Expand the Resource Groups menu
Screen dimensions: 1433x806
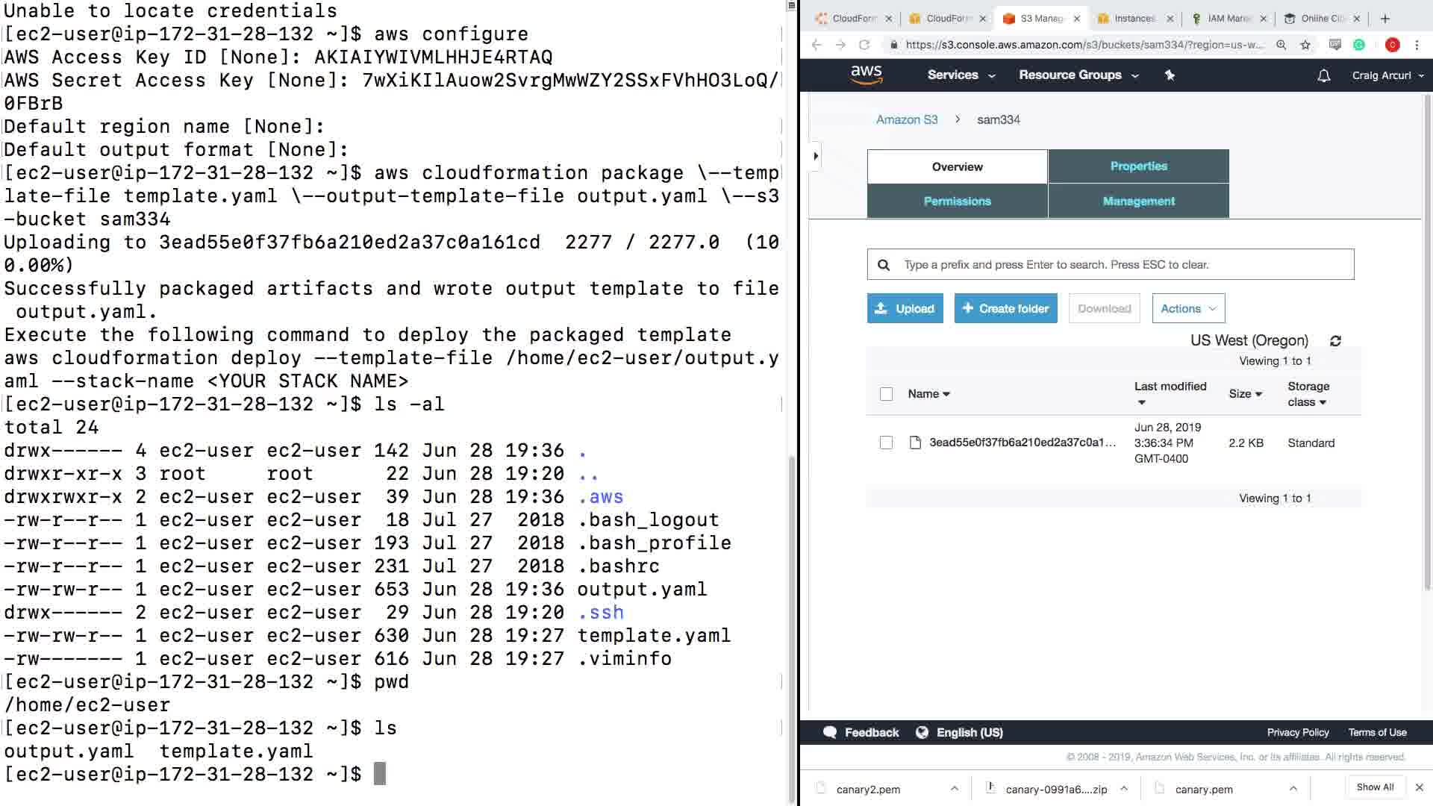pos(1078,75)
